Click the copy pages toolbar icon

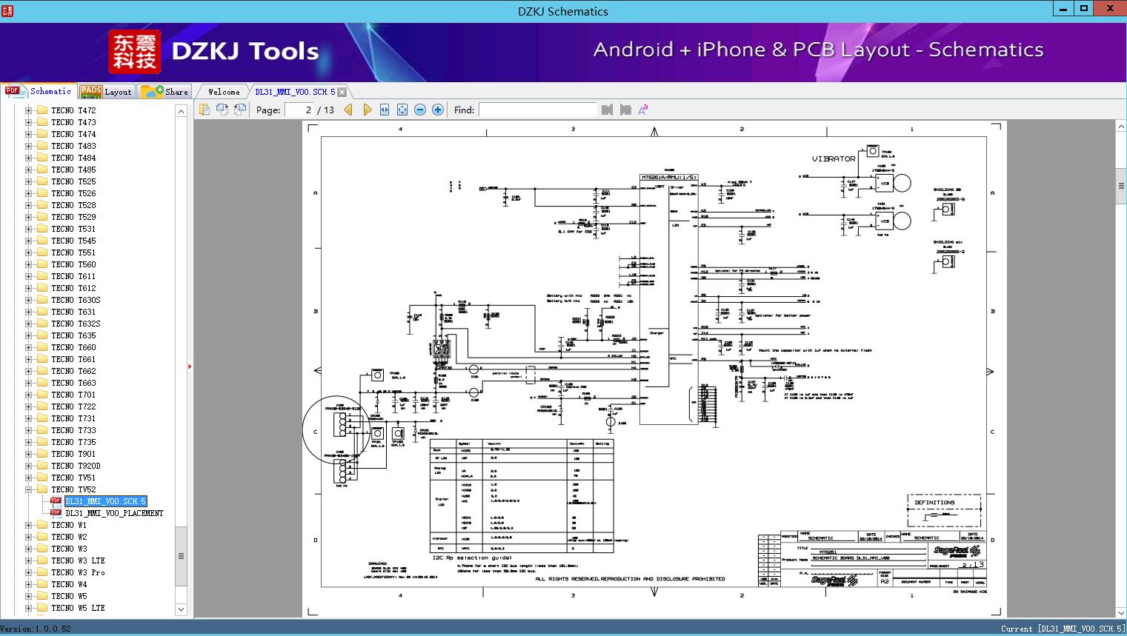click(x=204, y=110)
